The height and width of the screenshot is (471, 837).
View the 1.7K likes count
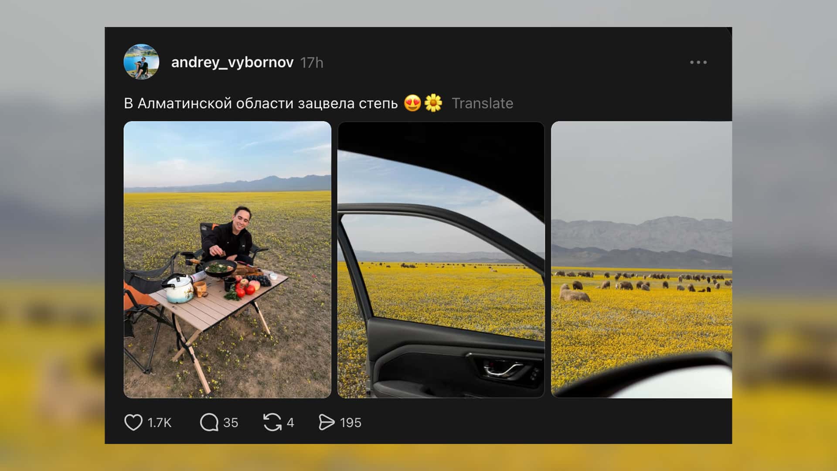[160, 423]
